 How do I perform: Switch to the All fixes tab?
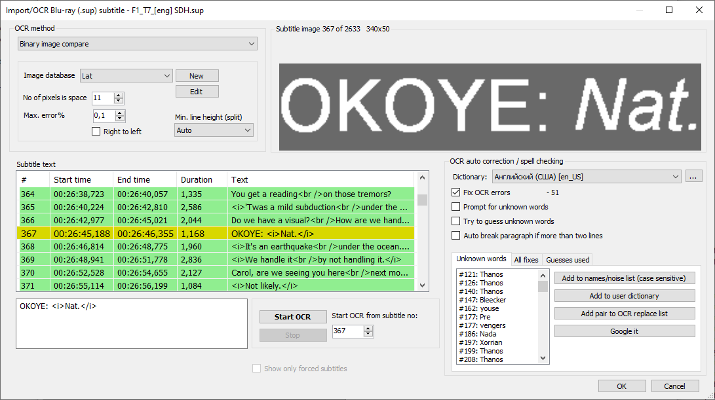(x=526, y=259)
